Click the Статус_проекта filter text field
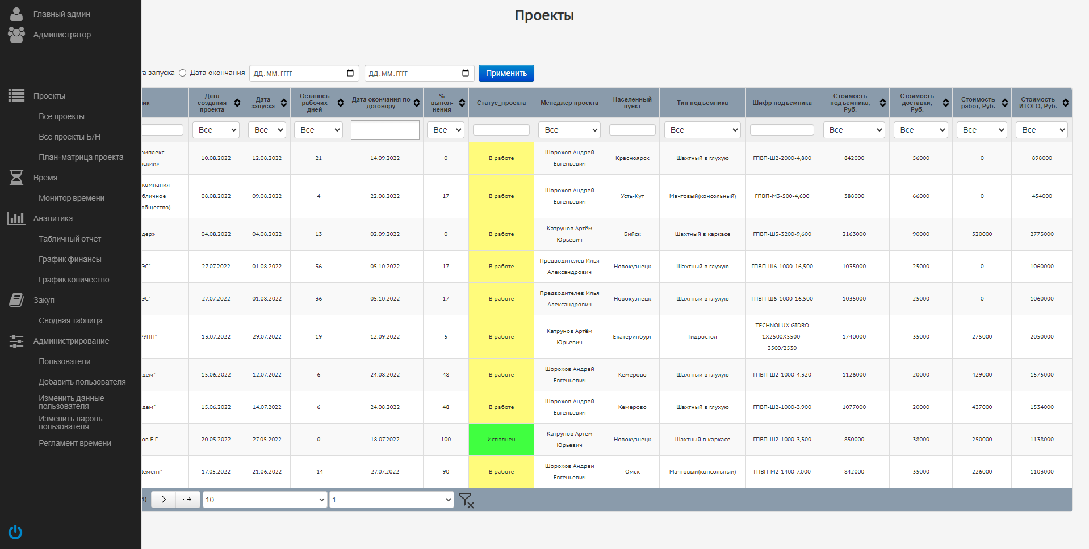This screenshot has height=549, width=1089. (x=501, y=130)
